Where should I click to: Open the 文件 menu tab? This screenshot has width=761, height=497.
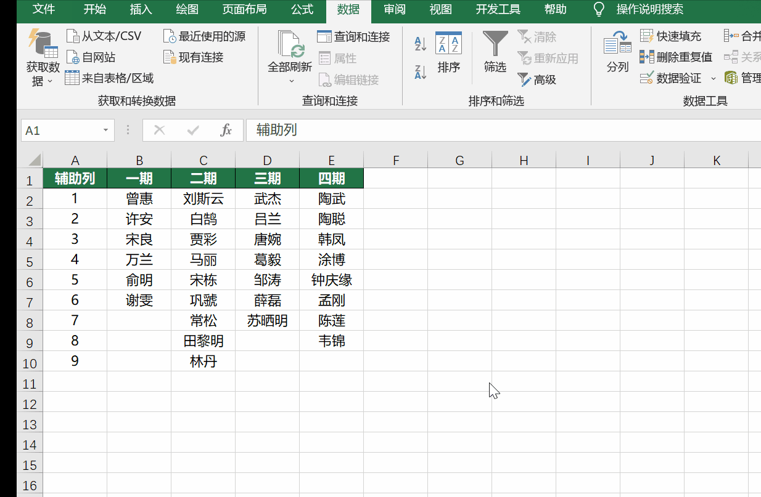pos(44,9)
